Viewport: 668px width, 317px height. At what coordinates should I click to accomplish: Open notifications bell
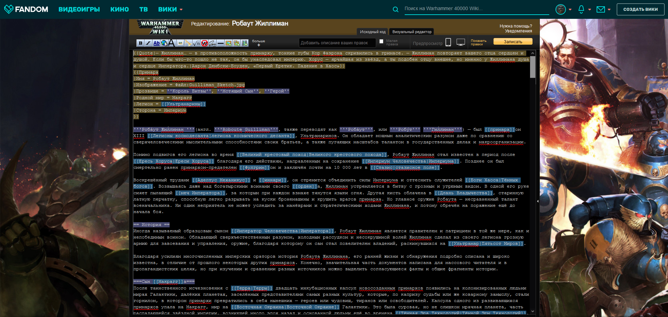pyautogui.click(x=581, y=9)
